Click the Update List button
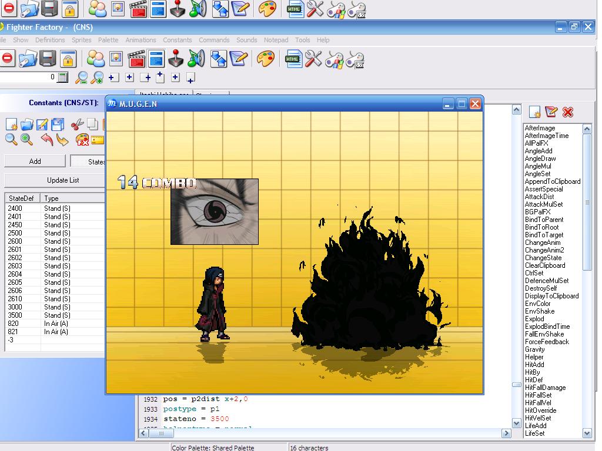The height and width of the screenshot is (451, 602). click(x=55, y=180)
